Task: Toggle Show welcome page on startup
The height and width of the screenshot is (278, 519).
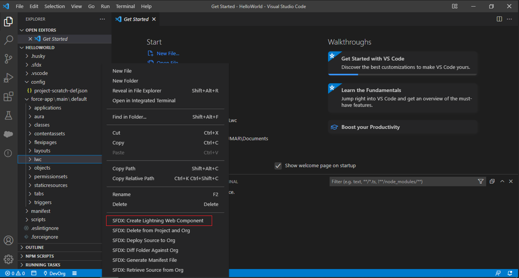Action: click(x=278, y=165)
